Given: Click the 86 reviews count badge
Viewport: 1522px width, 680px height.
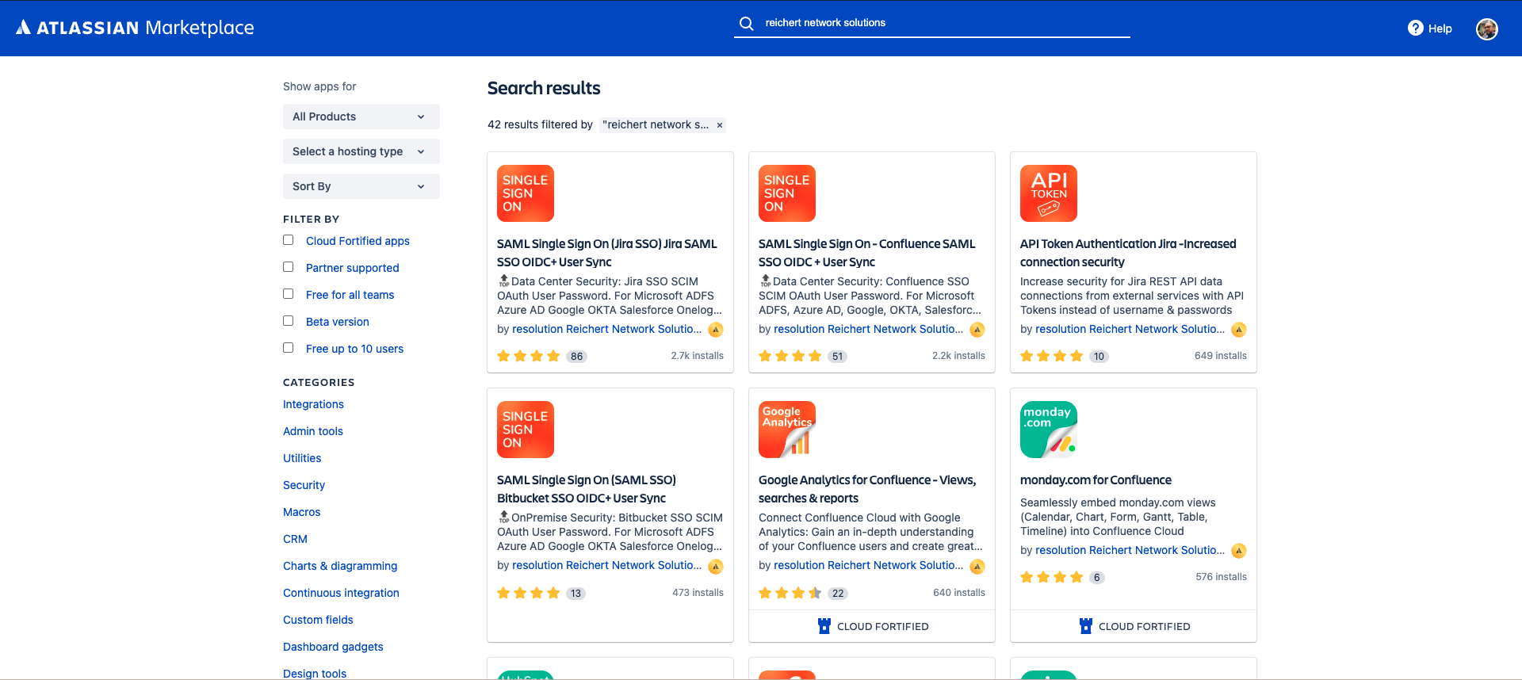Looking at the screenshot, I should (576, 357).
